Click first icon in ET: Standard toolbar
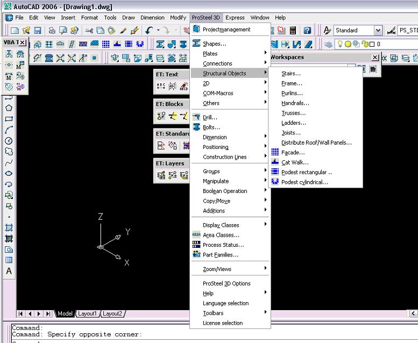 [161, 146]
